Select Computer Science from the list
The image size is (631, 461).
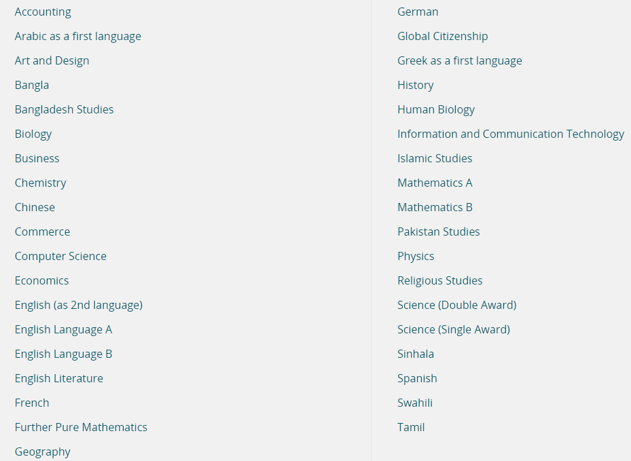click(x=60, y=256)
